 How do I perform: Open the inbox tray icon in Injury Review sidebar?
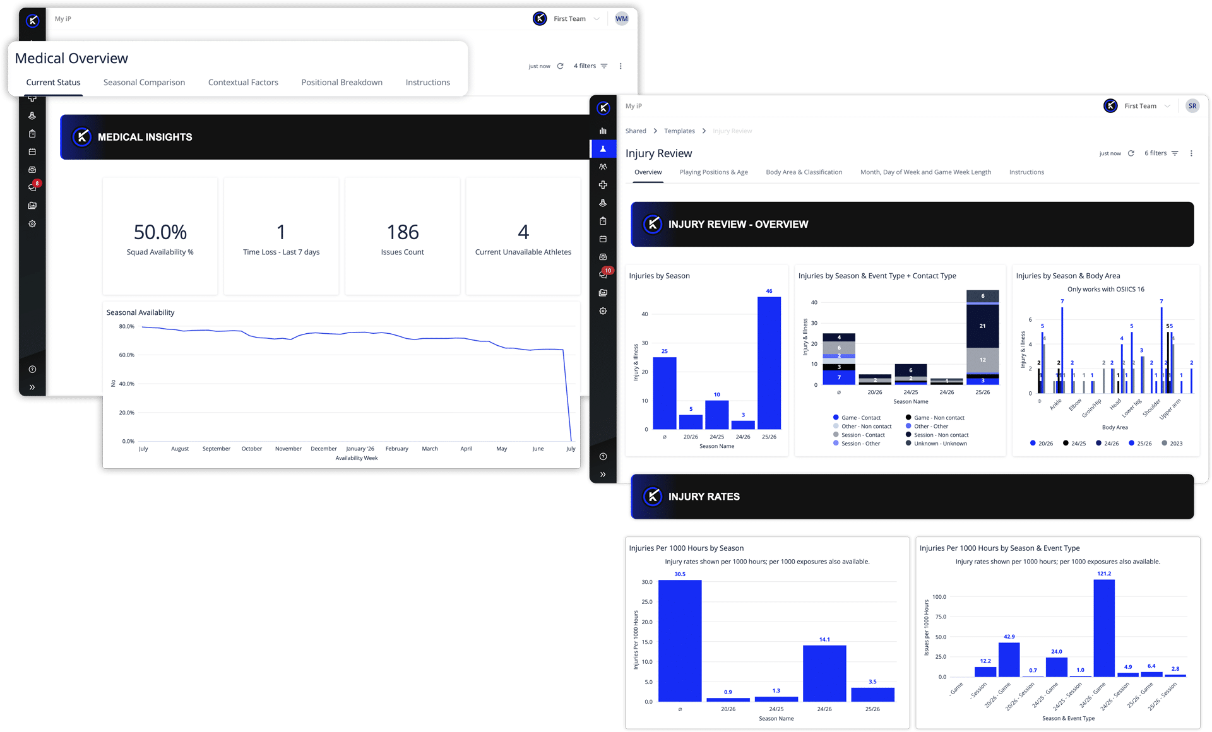pyautogui.click(x=603, y=257)
